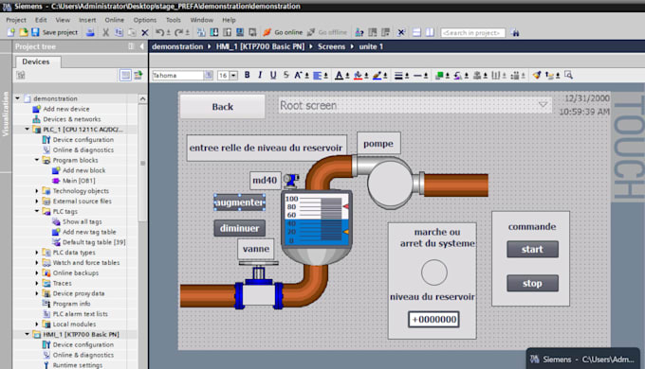The height and width of the screenshot is (369, 645).
Task: Click the start command button
Action: [532, 249]
